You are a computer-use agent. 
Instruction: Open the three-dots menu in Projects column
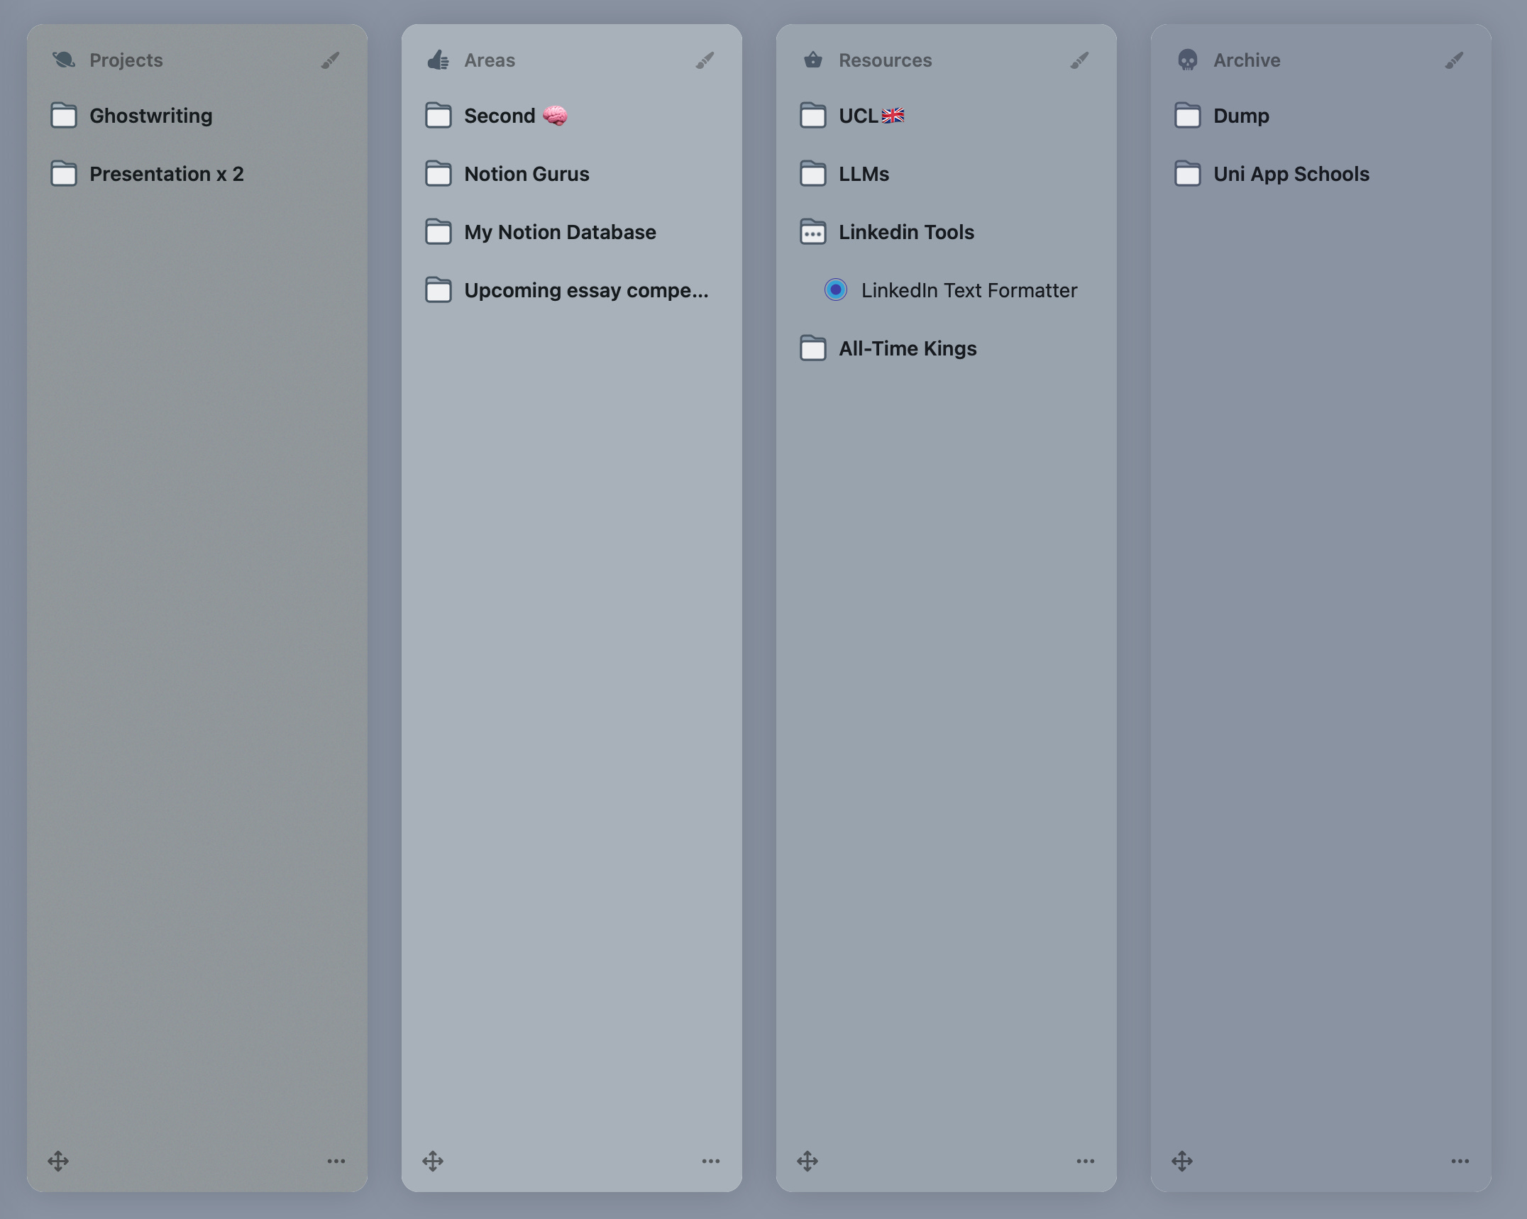pos(336,1161)
